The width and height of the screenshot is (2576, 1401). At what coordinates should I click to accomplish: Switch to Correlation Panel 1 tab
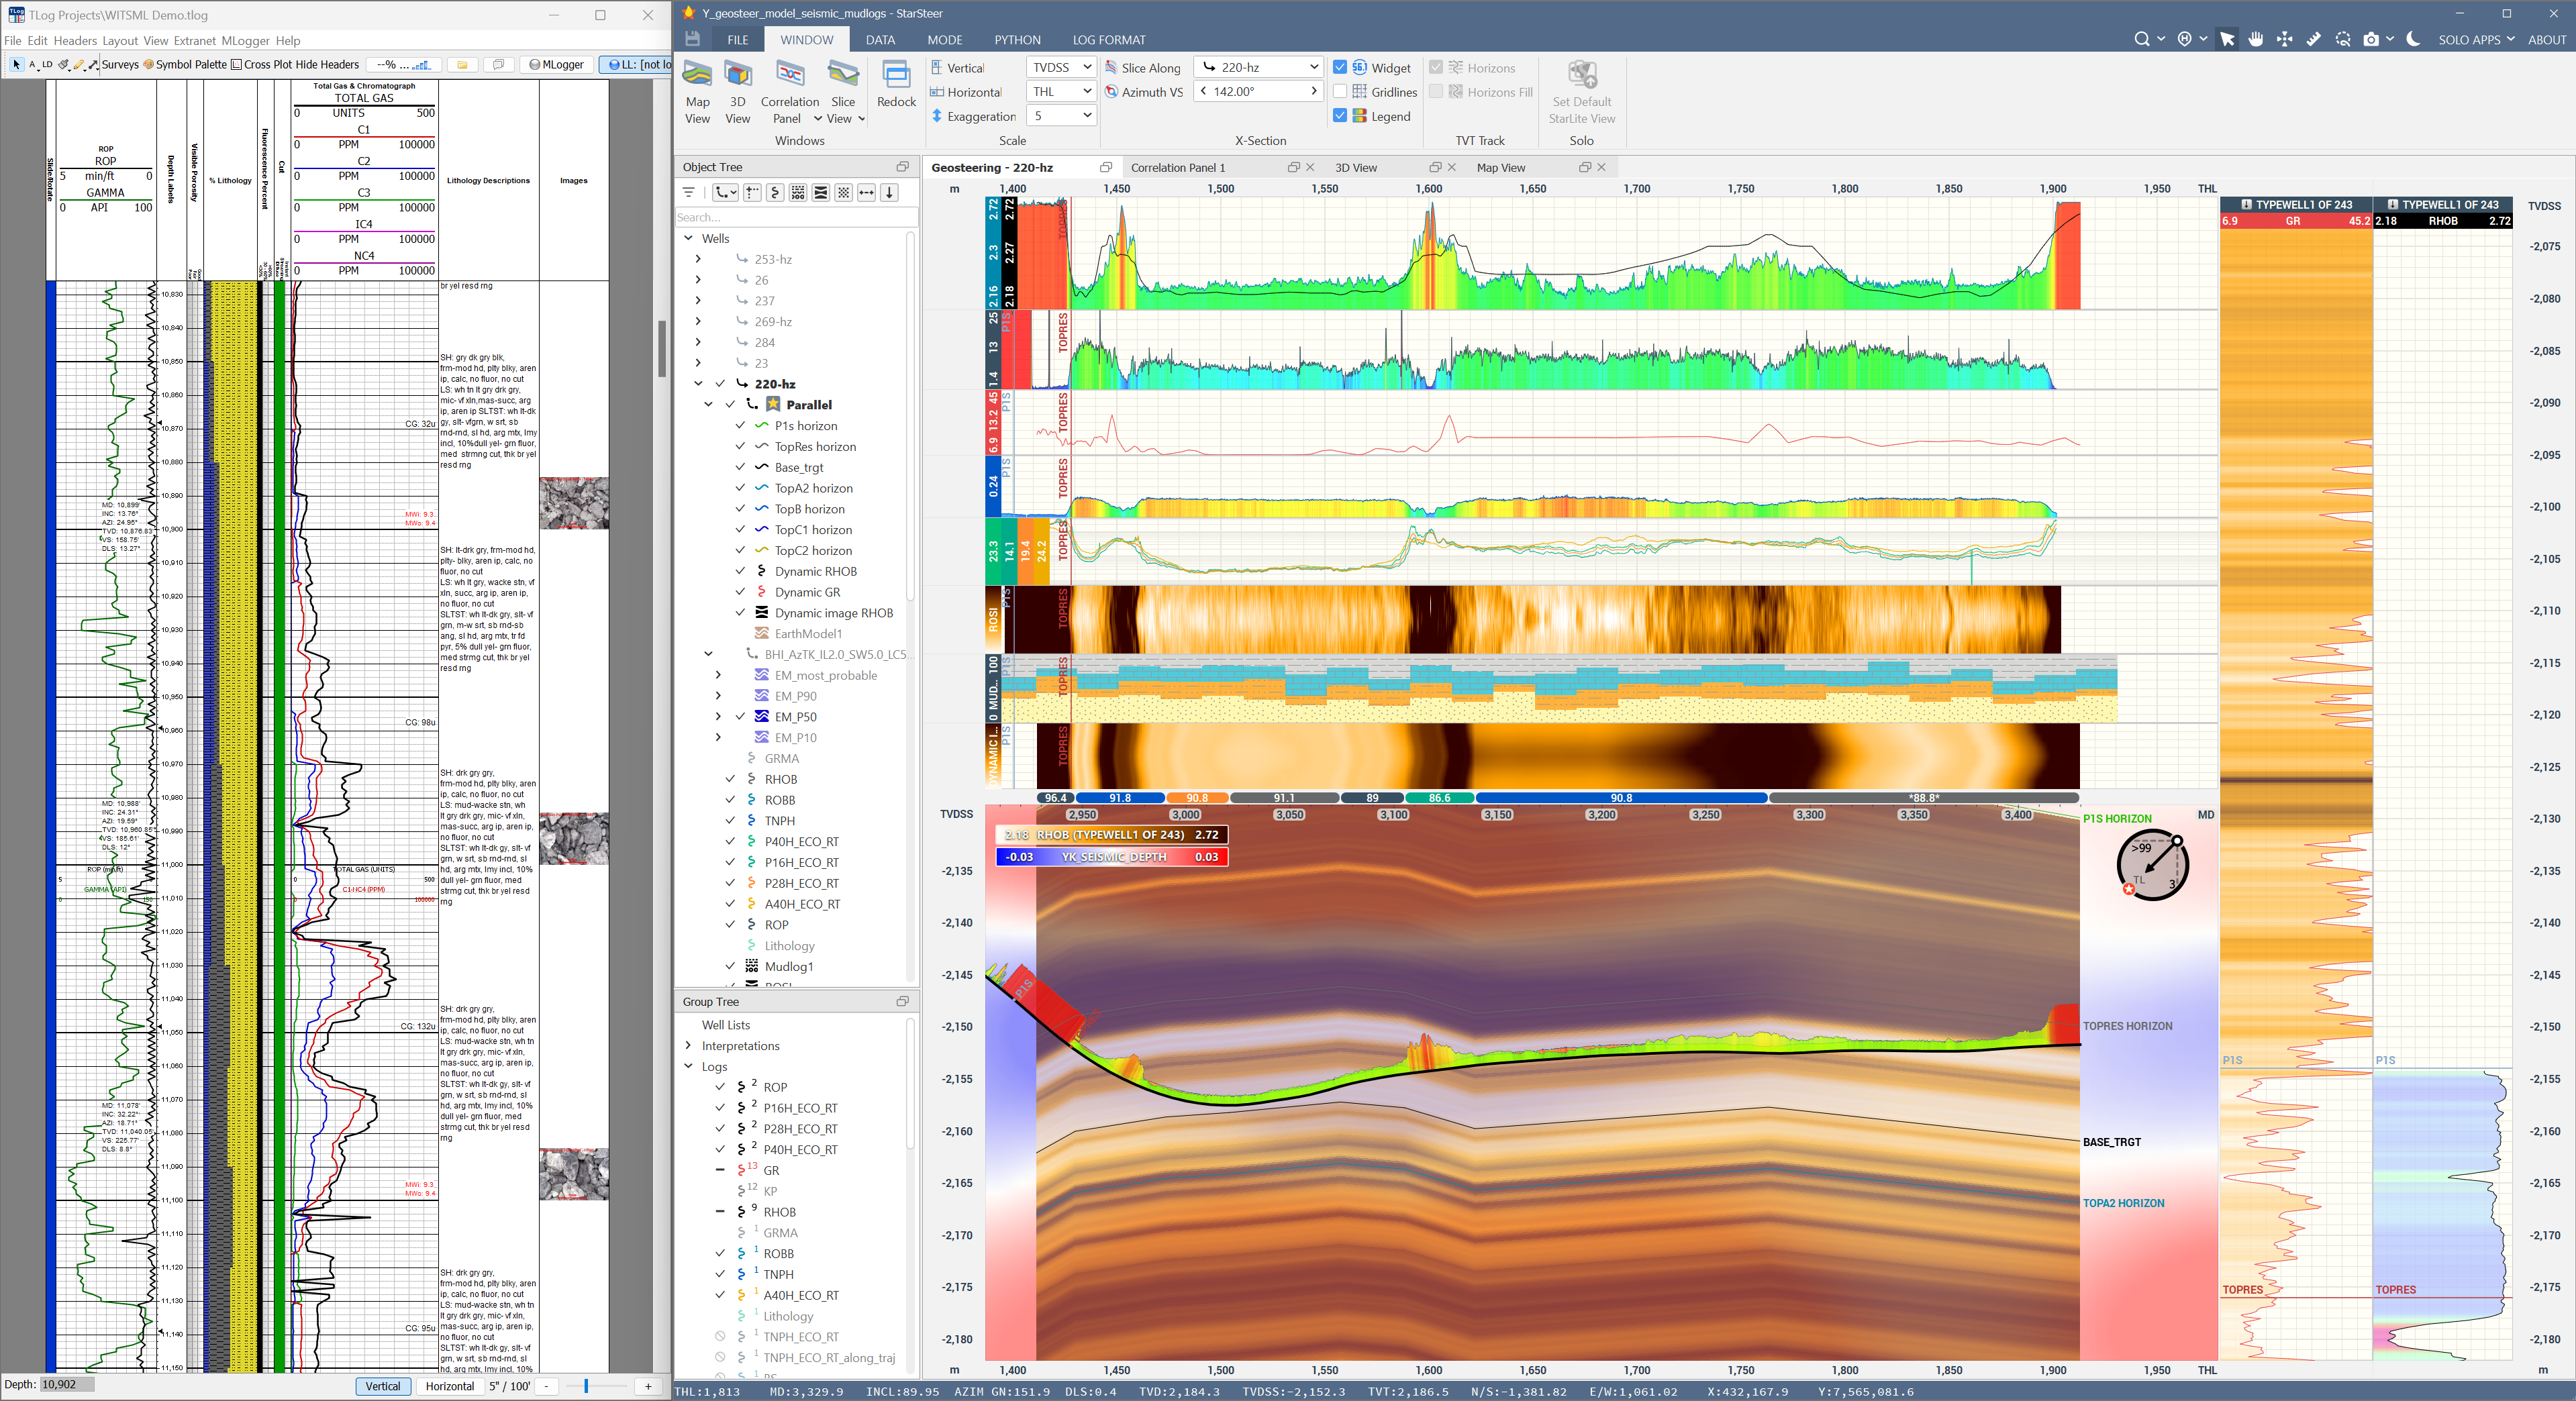(1177, 168)
